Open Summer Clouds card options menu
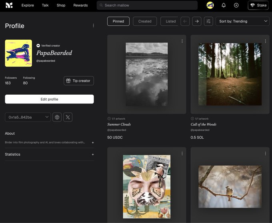This screenshot has width=272, height=223. (182, 41)
